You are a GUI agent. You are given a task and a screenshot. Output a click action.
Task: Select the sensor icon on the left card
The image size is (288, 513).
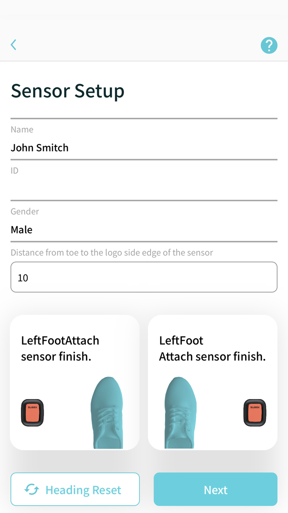[32, 412]
